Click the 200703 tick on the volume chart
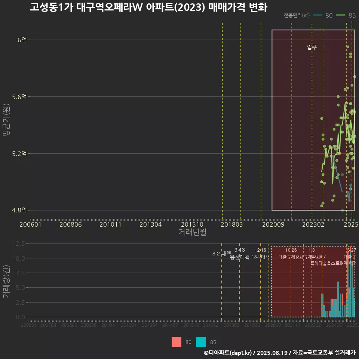This screenshot has width=359, height=359. point(48,325)
